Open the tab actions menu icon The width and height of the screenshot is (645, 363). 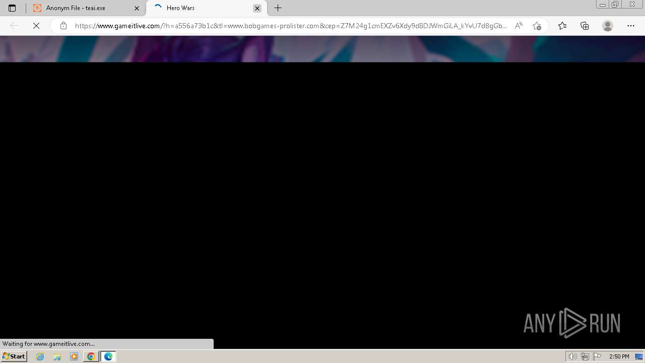12,8
